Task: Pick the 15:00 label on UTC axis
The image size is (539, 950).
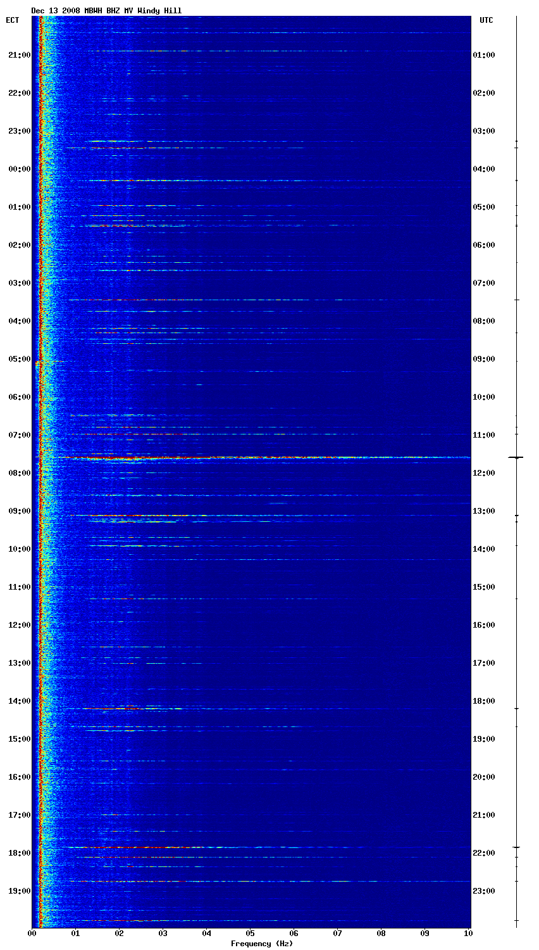Action: coord(484,587)
